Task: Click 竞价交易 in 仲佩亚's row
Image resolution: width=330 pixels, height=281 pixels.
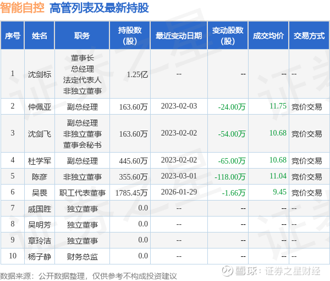Action: 307,107
